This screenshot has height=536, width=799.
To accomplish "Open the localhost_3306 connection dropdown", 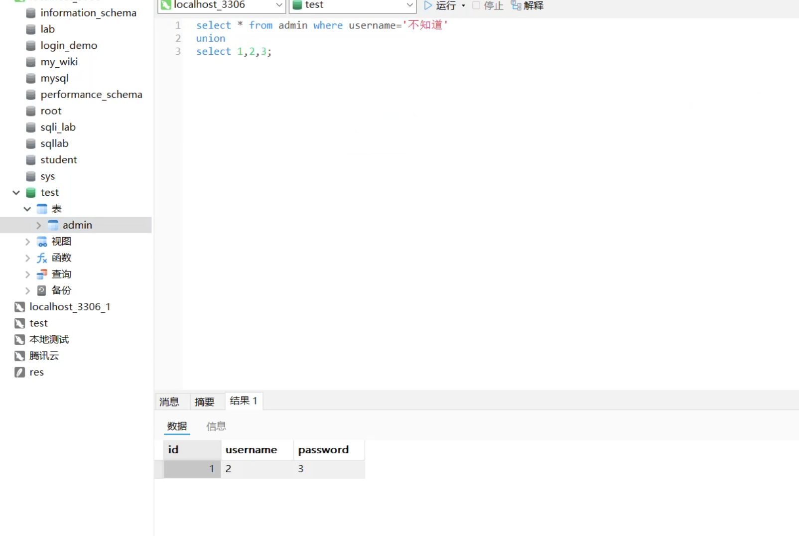I will [279, 5].
